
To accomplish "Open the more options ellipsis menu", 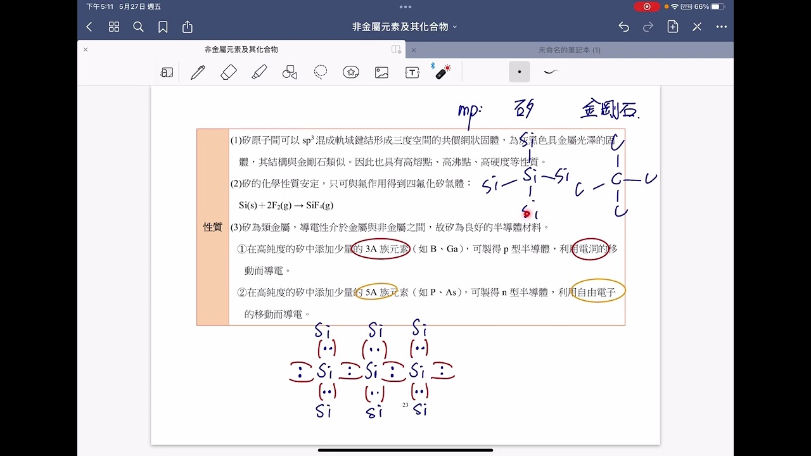I will (x=722, y=27).
